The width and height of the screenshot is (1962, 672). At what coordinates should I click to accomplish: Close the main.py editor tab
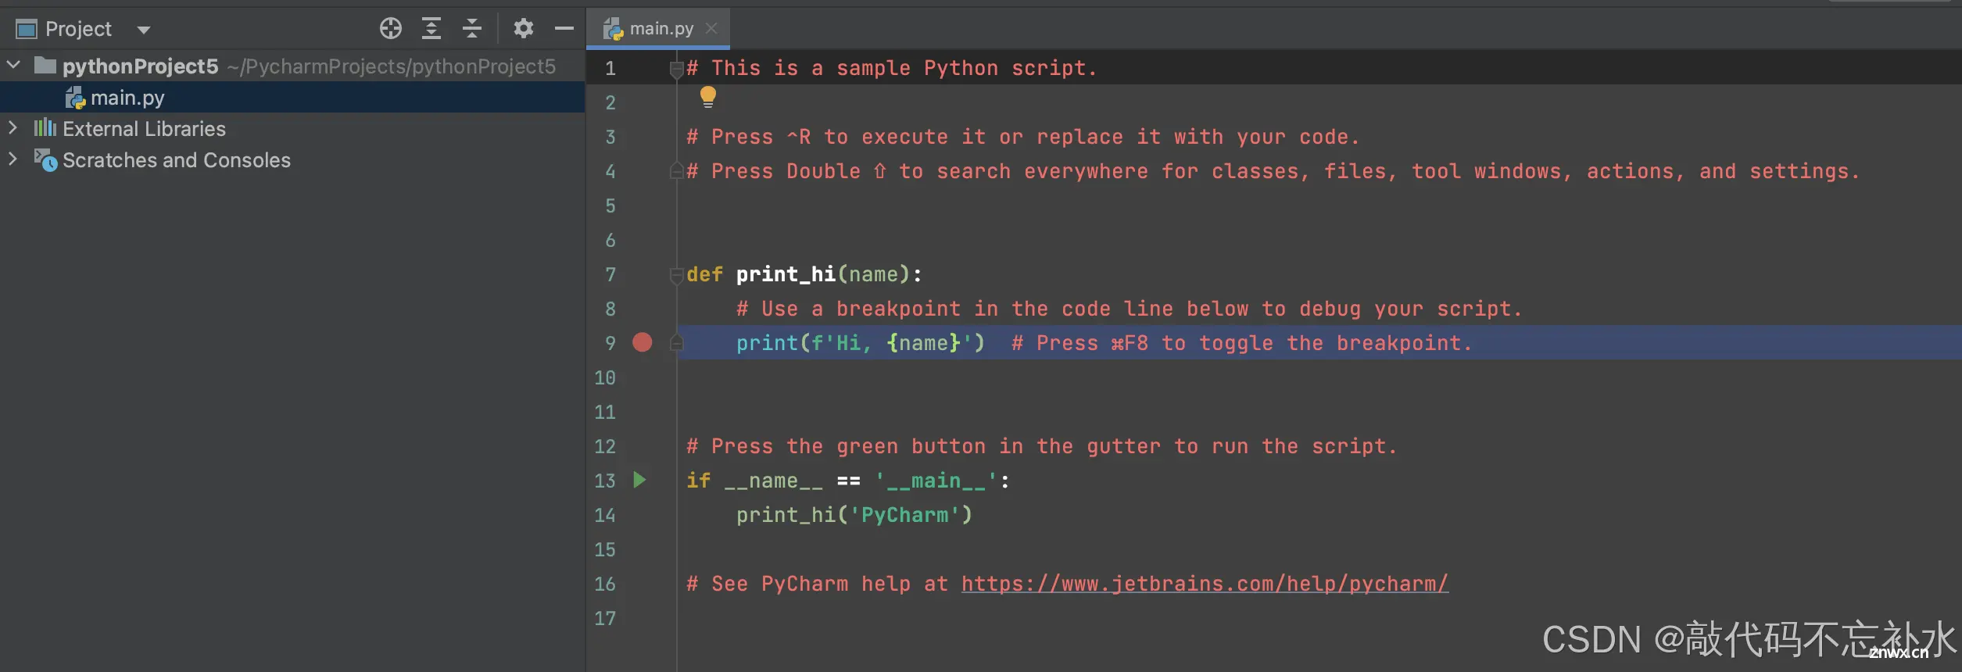coord(711,28)
